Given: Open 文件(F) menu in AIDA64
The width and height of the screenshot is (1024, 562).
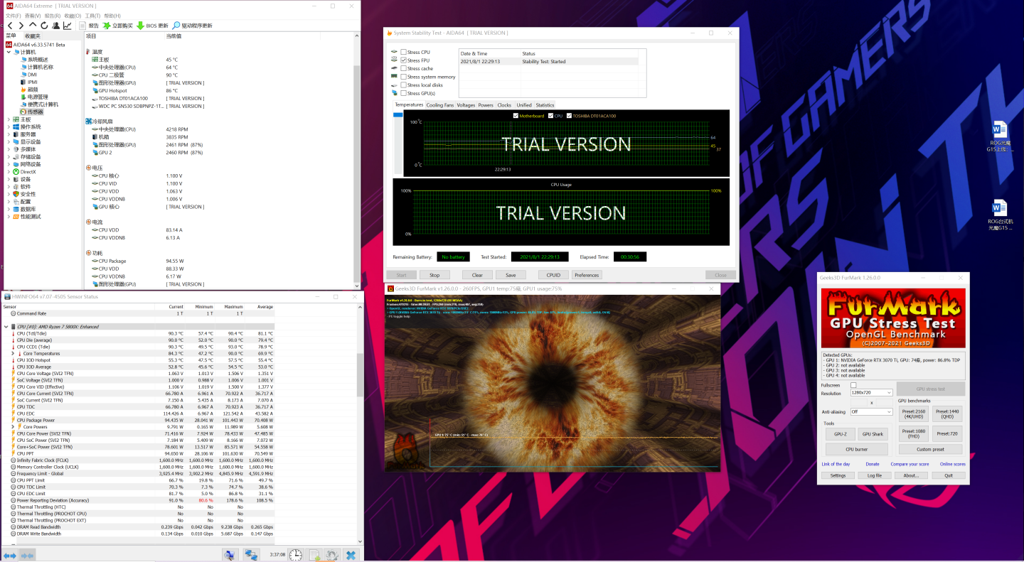Looking at the screenshot, I should point(13,16).
